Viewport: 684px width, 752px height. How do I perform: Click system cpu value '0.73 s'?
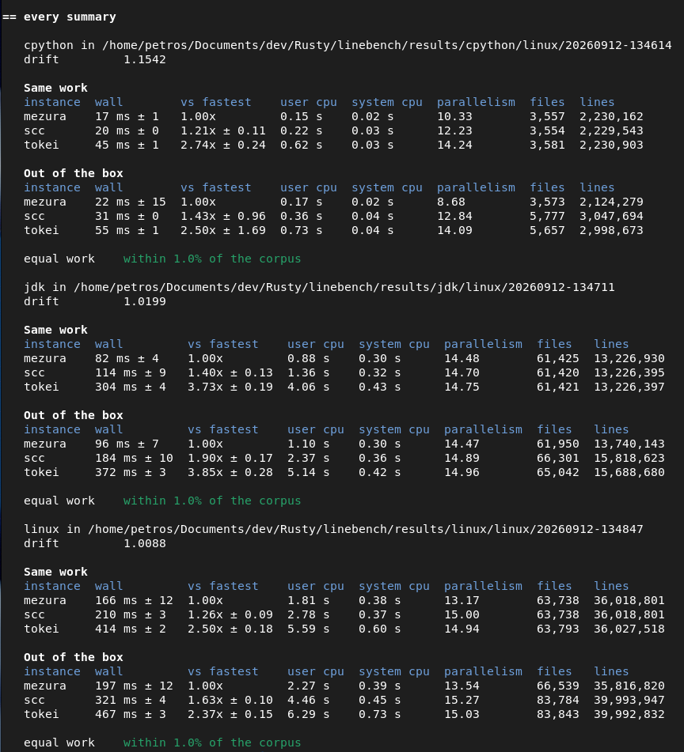pyautogui.click(x=380, y=714)
